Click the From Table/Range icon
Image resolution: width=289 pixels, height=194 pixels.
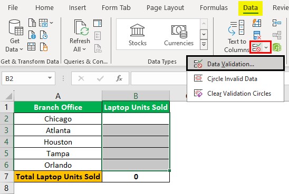tap(32, 46)
